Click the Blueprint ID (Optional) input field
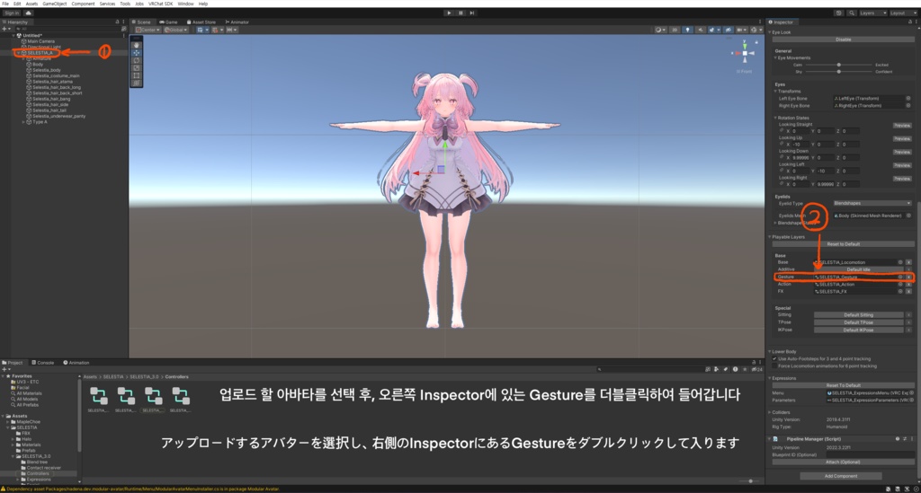Screen dimensions: 921x493 point(872,455)
